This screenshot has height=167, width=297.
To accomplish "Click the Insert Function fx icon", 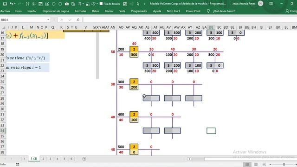I will [x=78, y=19].
